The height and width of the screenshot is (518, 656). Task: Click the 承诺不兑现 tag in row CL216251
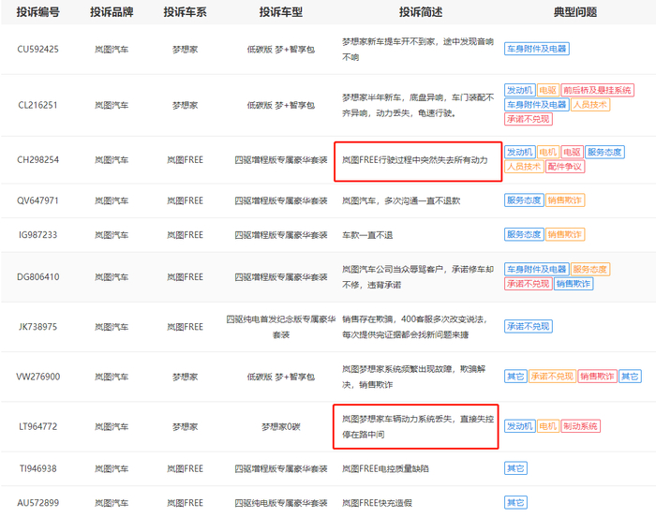point(529,119)
